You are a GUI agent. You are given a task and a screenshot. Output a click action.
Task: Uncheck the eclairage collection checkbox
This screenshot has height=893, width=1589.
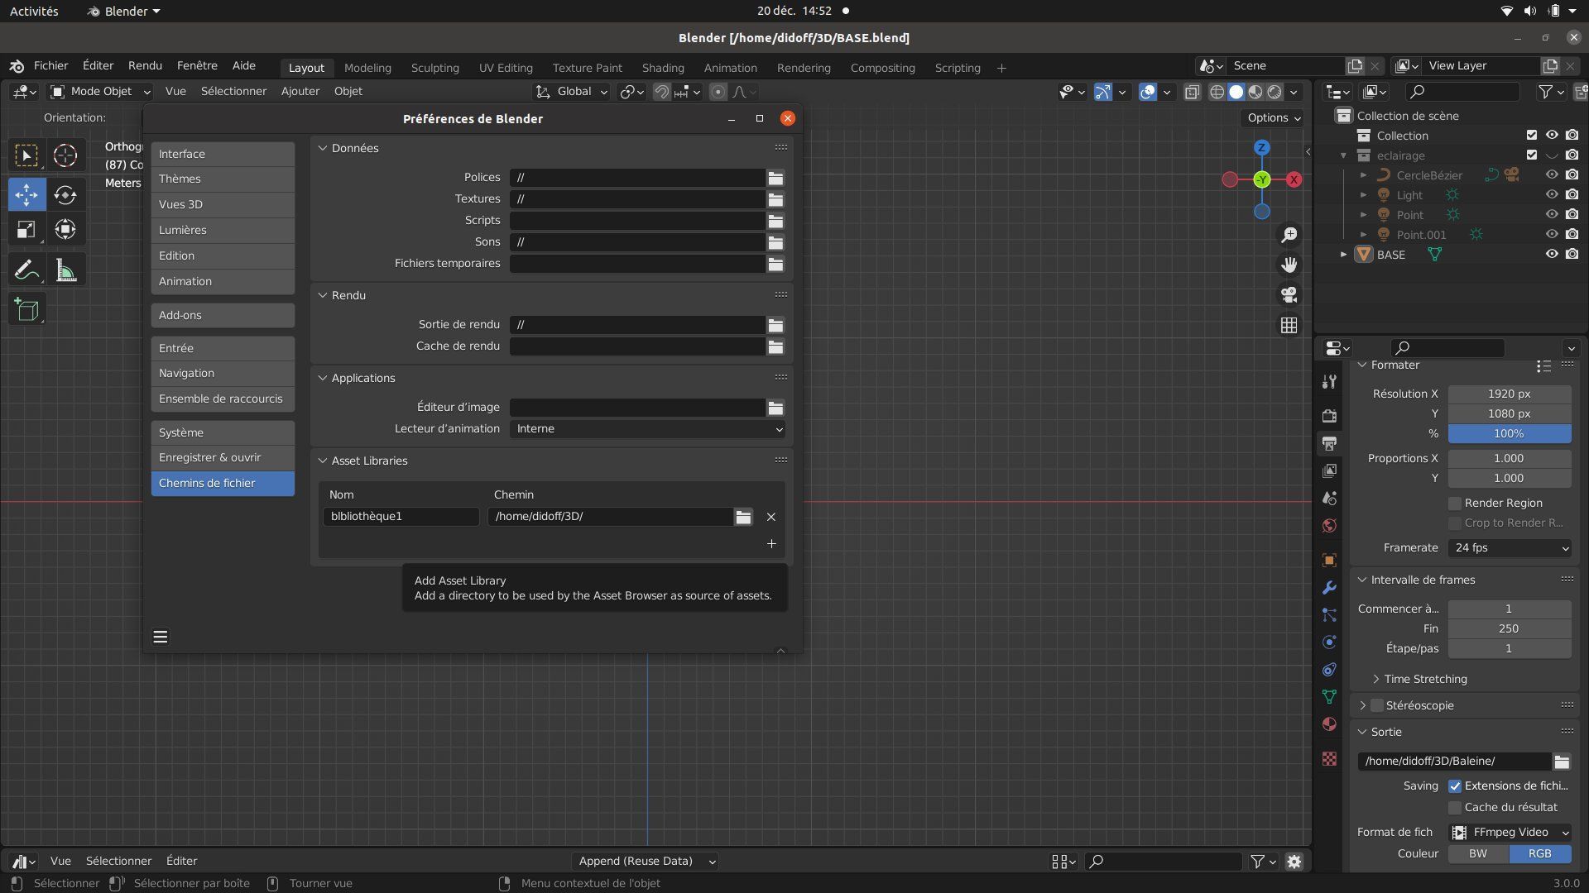coord(1532,155)
